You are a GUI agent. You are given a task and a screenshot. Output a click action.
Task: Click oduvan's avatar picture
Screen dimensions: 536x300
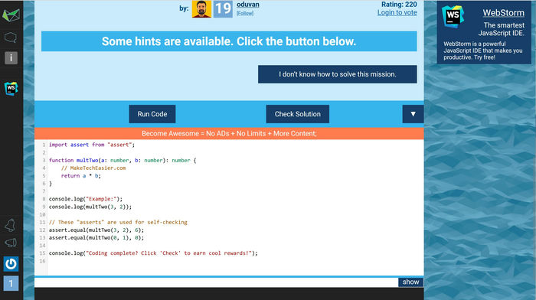coord(201,9)
